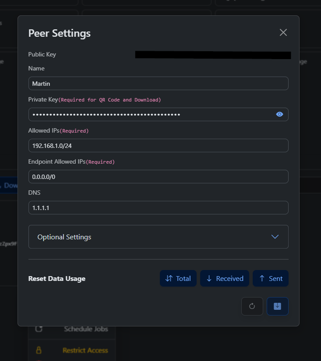
Task: Click the circular reset arrow button
Action: [x=252, y=306]
